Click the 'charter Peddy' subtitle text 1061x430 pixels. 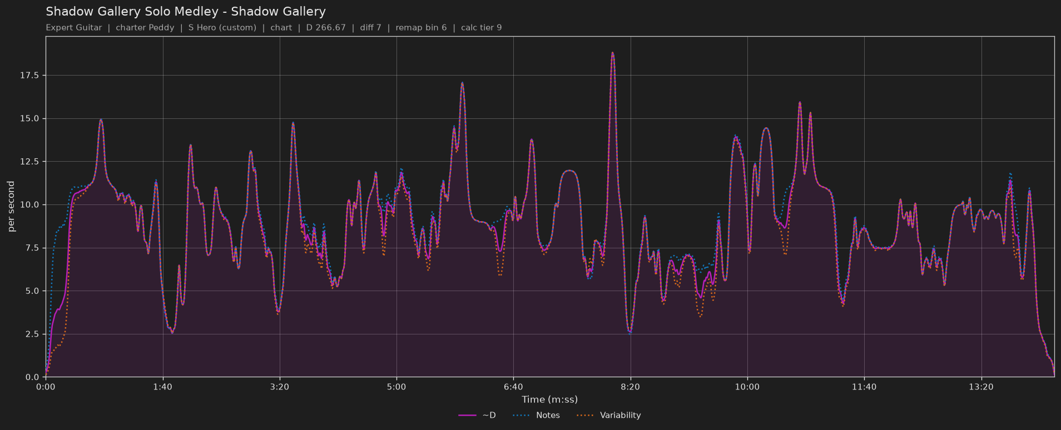point(145,28)
